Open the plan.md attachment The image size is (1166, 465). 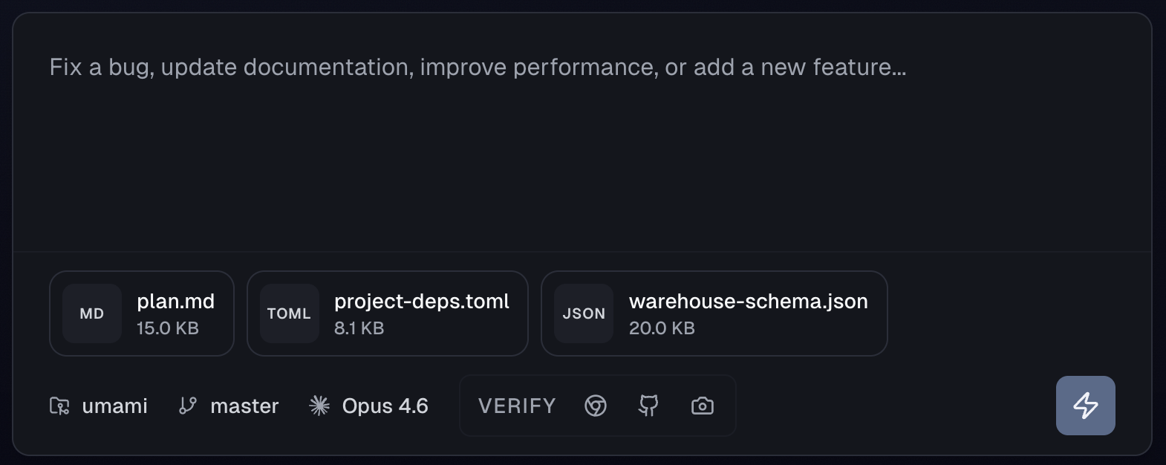coord(175,302)
